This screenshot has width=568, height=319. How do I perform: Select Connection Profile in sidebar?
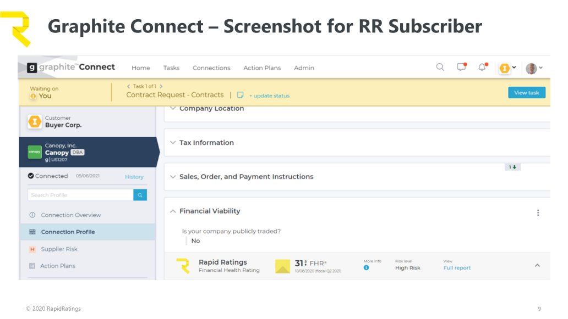(x=88, y=232)
